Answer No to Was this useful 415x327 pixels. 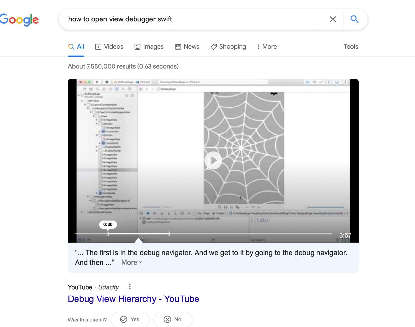point(173,320)
